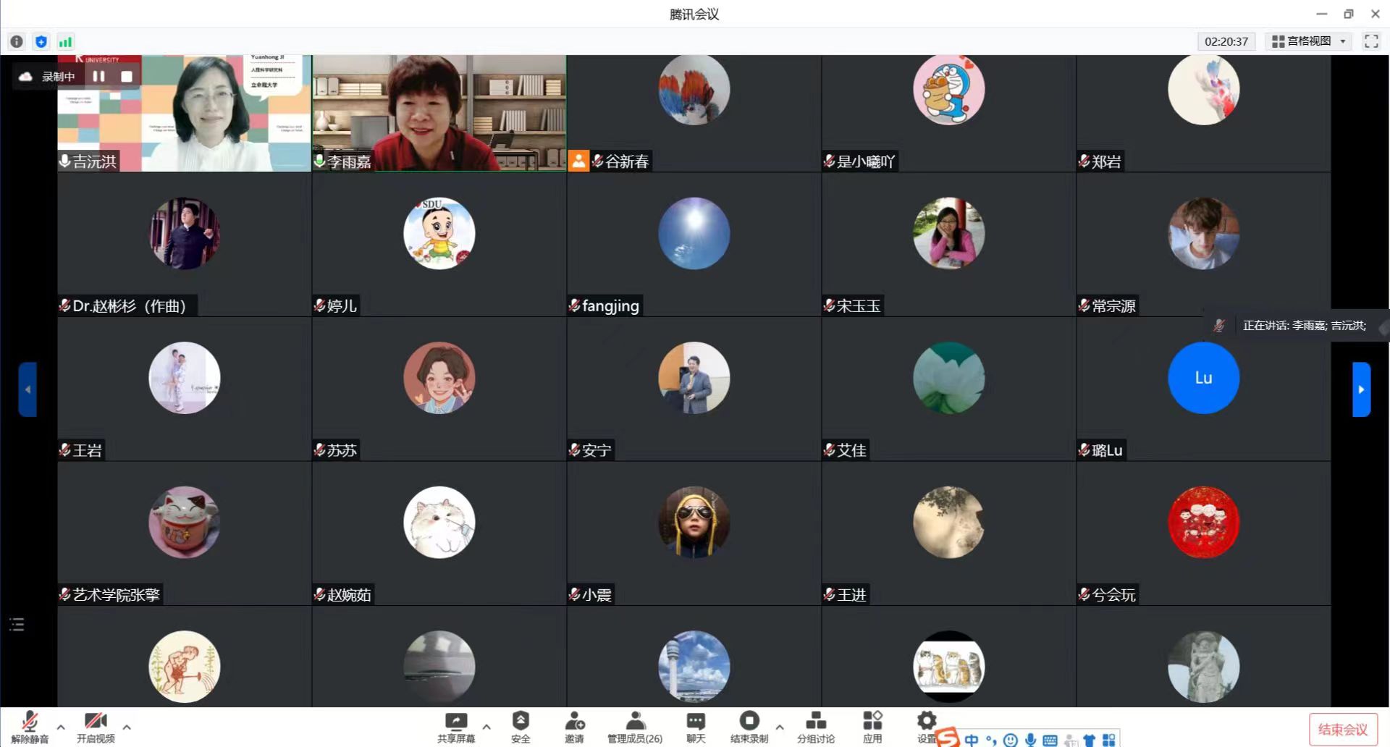Open the share screen (共享屏幕) tool
This screenshot has height=747, width=1390.
click(456, 726)
